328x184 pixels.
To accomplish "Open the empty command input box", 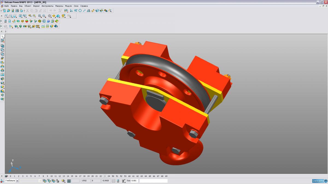I will click(154, 181).
